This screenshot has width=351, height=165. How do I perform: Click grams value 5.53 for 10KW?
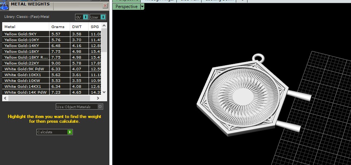point(56,80)
